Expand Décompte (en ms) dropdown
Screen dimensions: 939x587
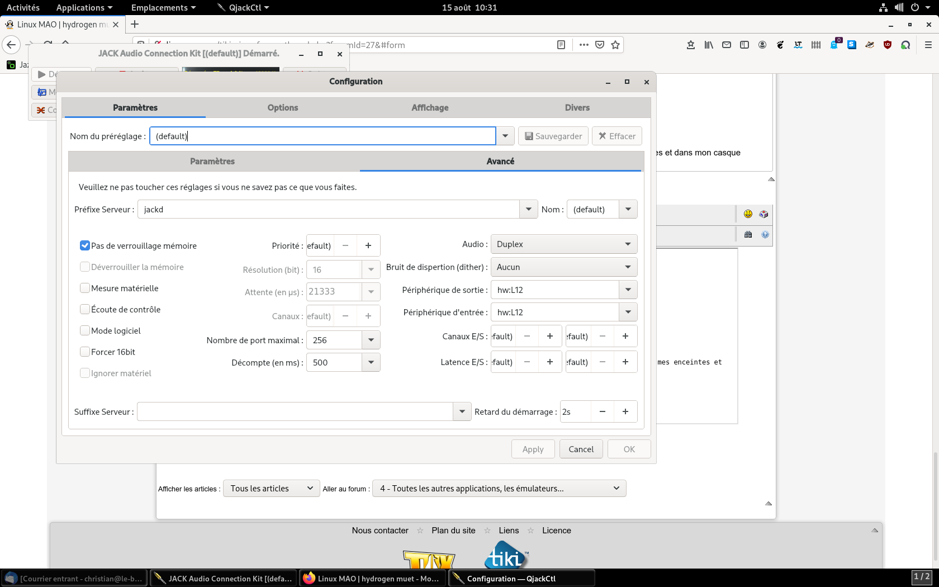(371, 362)
